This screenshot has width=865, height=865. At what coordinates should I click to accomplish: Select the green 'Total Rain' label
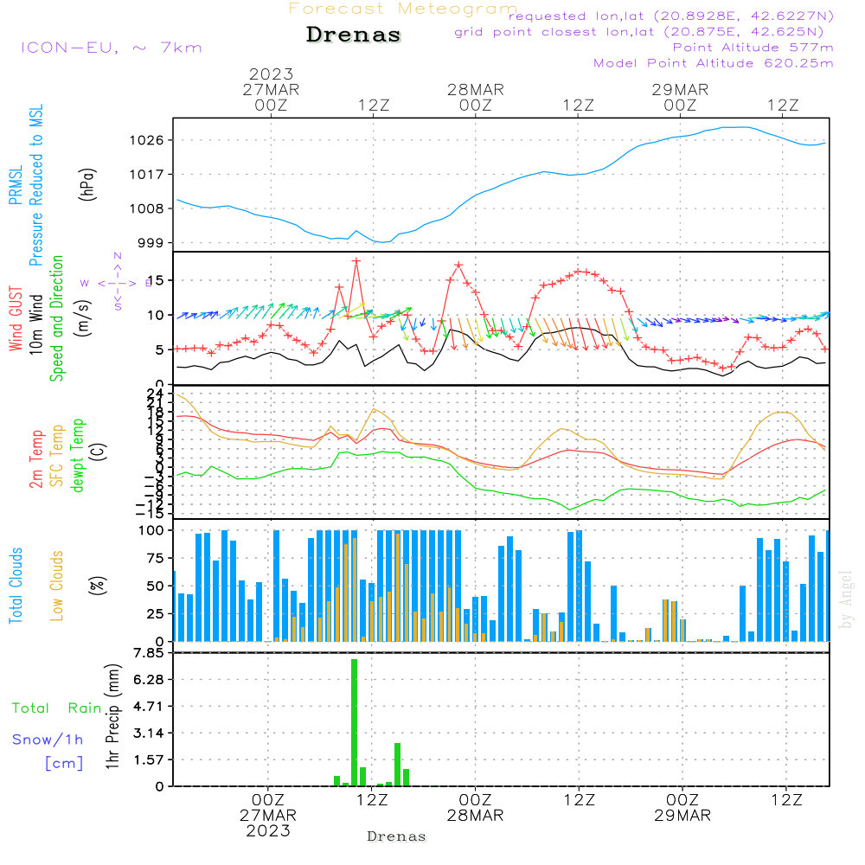[x=57, y=708]
